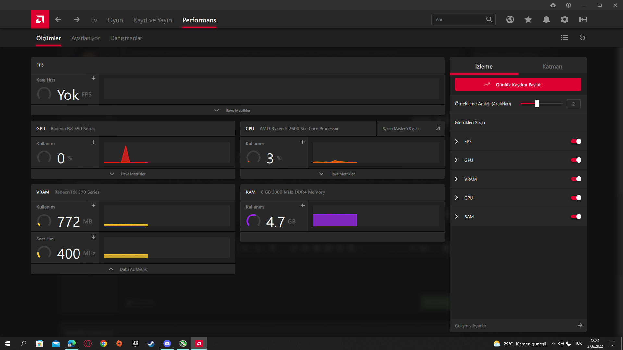Select the Ölçümler sub-tab
The image size is (623, 350).
48,38
